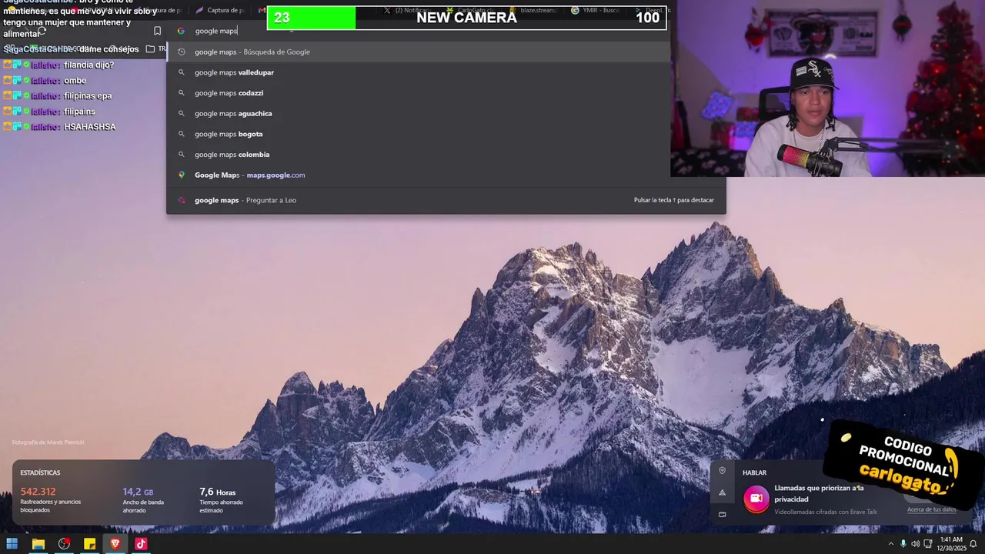Click the shield icon in the Hablar widget sidebar
This screenshot has width=985, height=554.
tap(722, 471)
